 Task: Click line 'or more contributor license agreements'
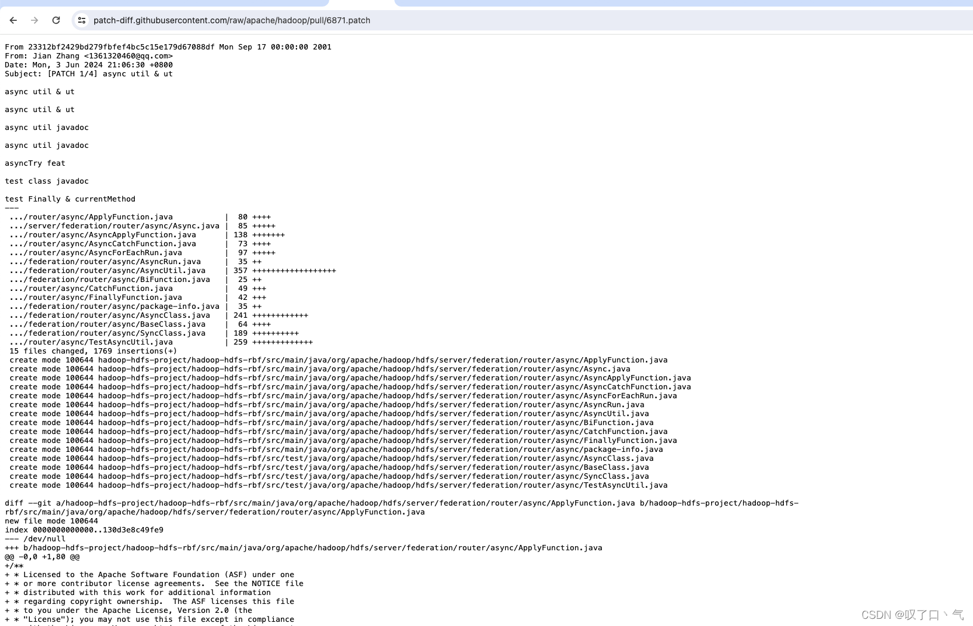[x=154, y=584]
